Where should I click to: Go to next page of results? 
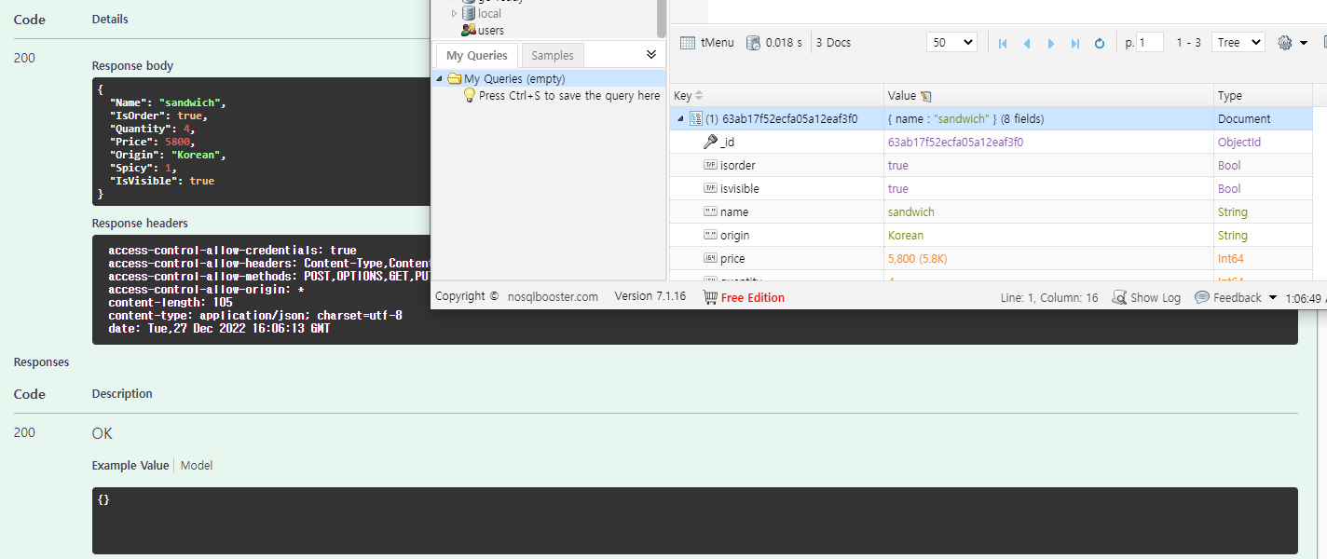click(1051, 44)
